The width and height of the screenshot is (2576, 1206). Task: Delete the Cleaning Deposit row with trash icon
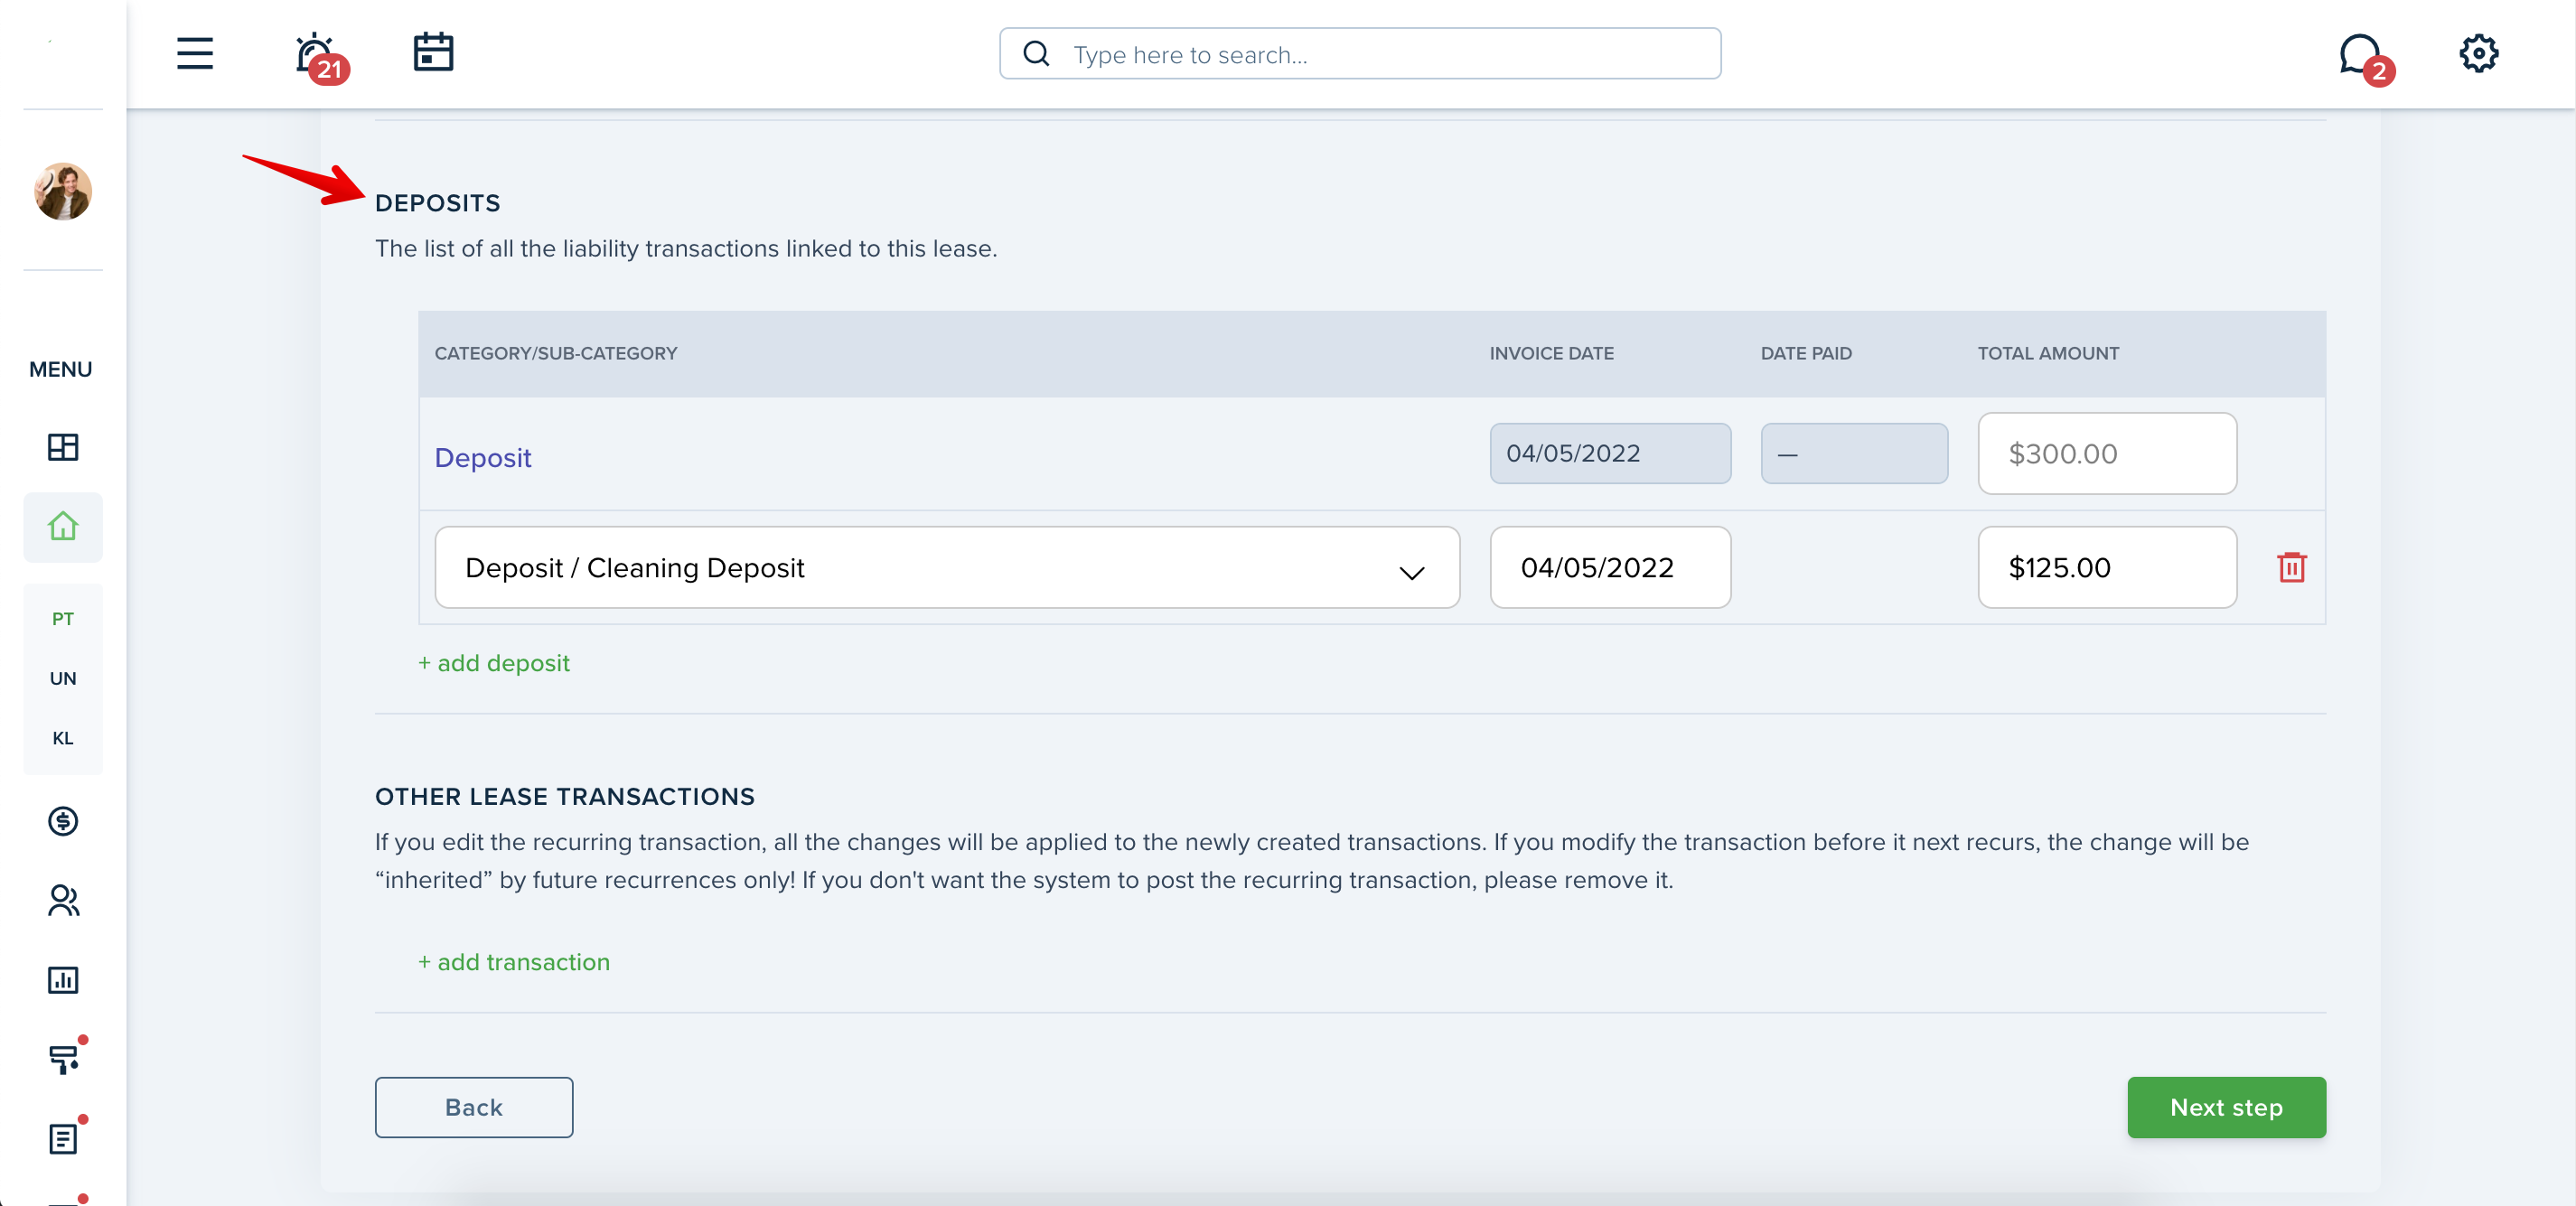click(2291, 567)
